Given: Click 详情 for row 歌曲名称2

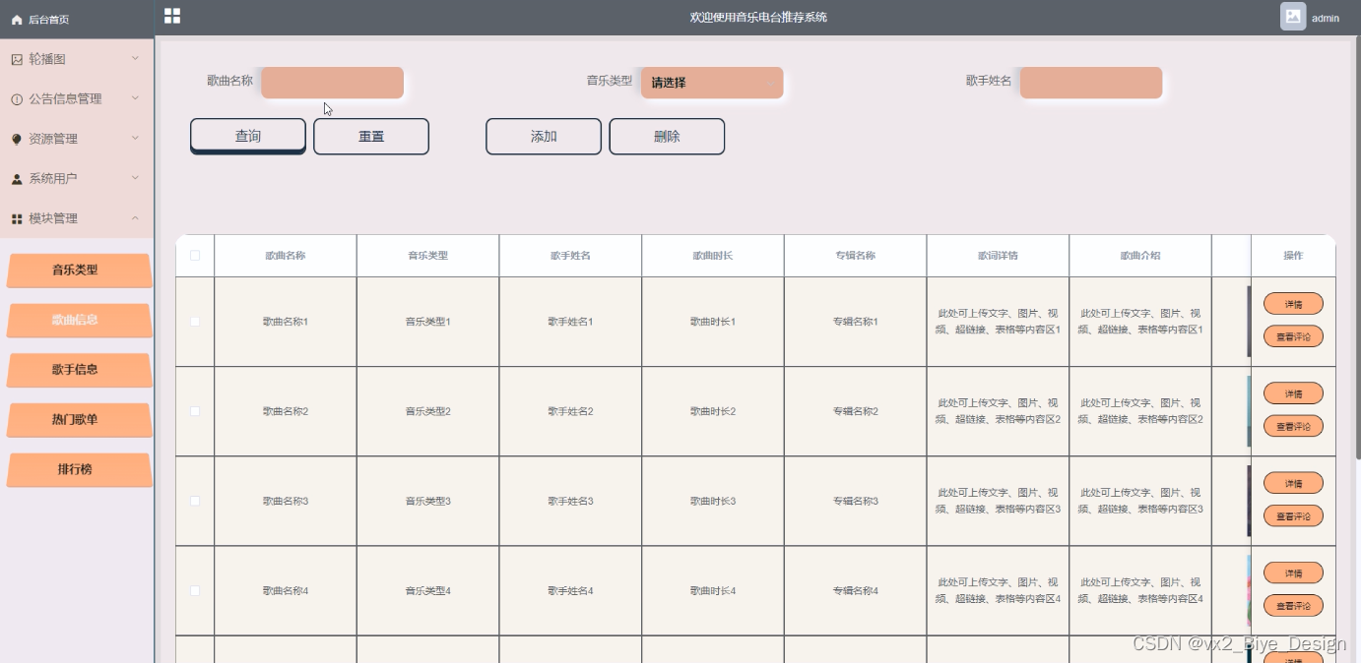Looking at the screenshot, I should [x=1293, y=393].
